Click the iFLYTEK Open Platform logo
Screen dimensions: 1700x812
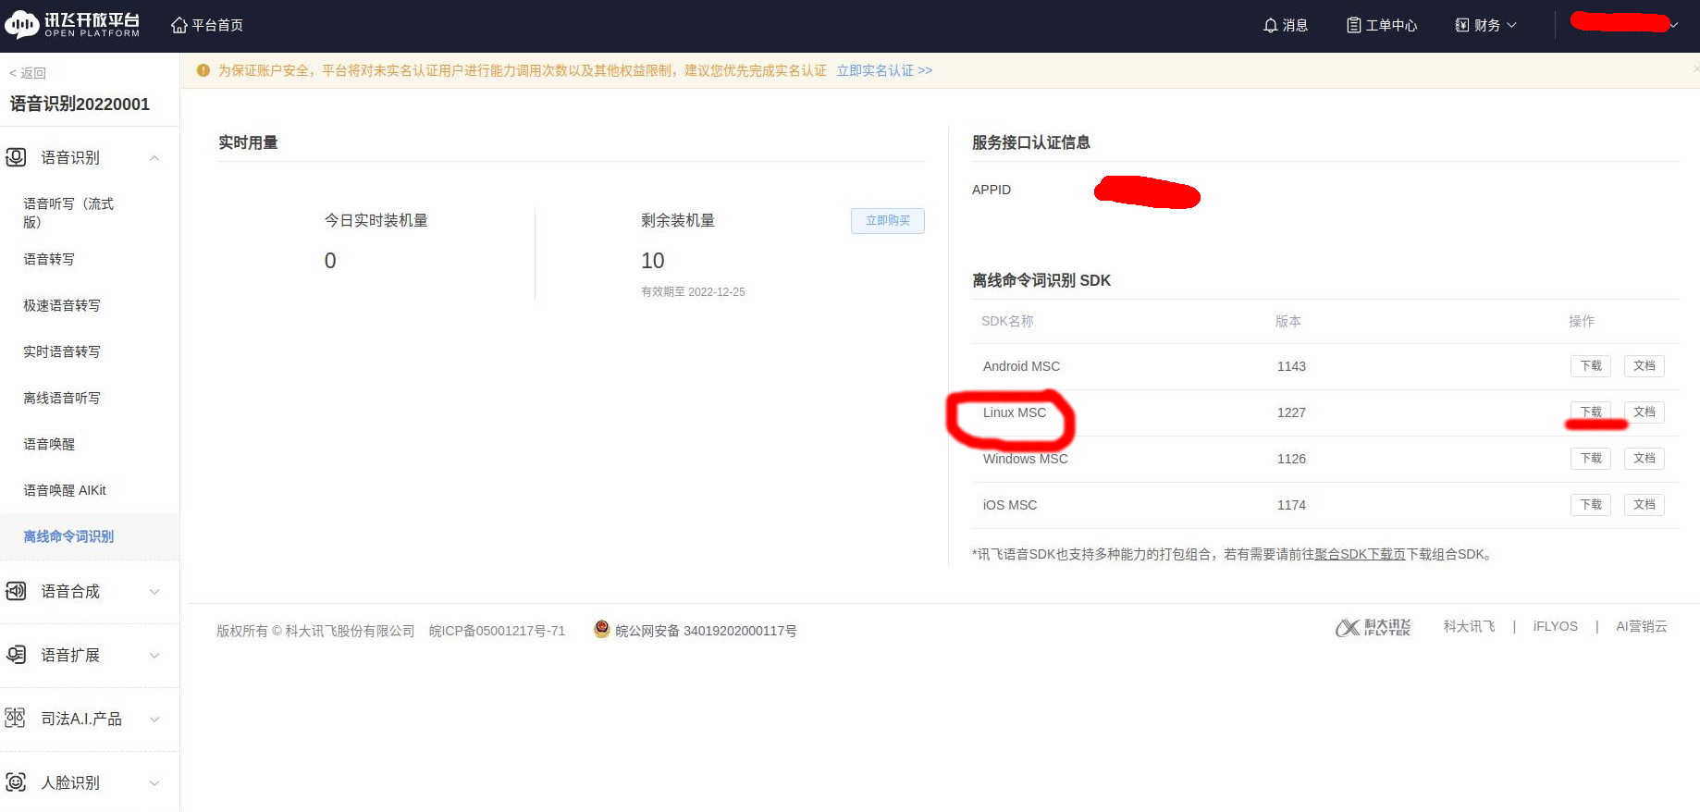[x=72, y=25]
